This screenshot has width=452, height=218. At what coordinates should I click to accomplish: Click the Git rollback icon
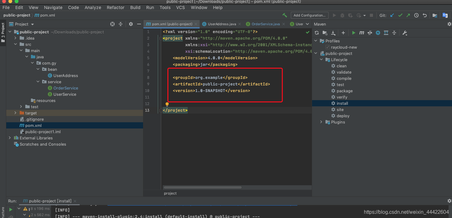pos(425,15)
